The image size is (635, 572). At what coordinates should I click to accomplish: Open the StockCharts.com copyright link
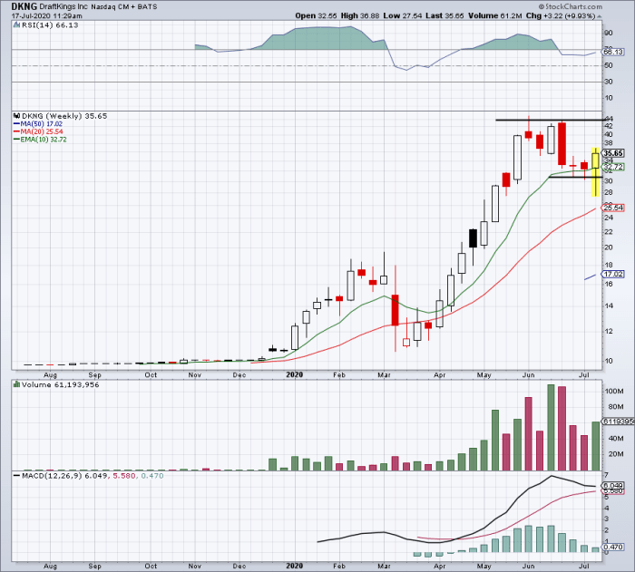tap(571, 6)
